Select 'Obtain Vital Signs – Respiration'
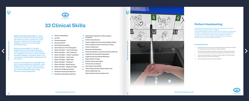Screen dimensions: 249x101 coord(64,62)
